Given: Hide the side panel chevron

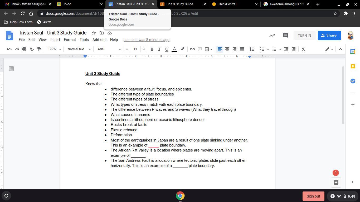Looking at the screenshot, I should pyautogui.click(x=353, y=182).
